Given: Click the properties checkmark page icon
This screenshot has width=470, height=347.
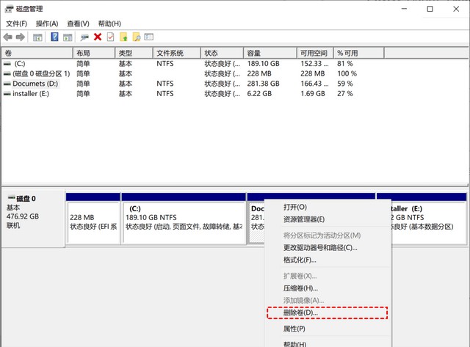Looking at the screenshot, I should [x=110, y=37].
